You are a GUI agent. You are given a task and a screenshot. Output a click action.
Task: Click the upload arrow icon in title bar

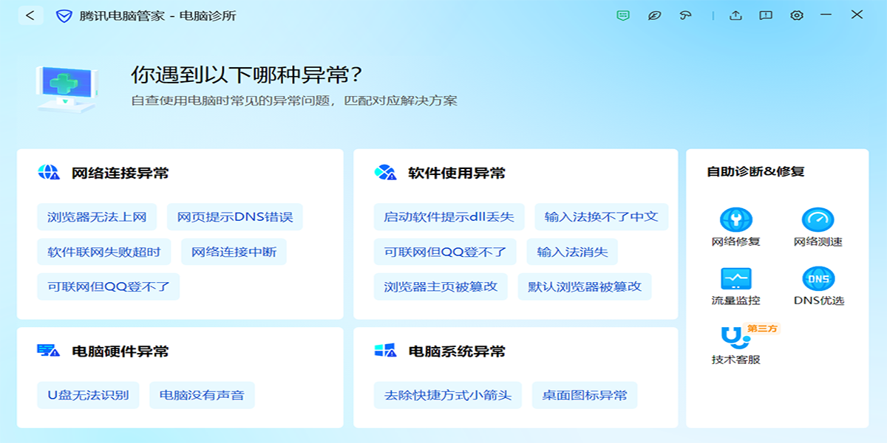click(x=735, y=15)
